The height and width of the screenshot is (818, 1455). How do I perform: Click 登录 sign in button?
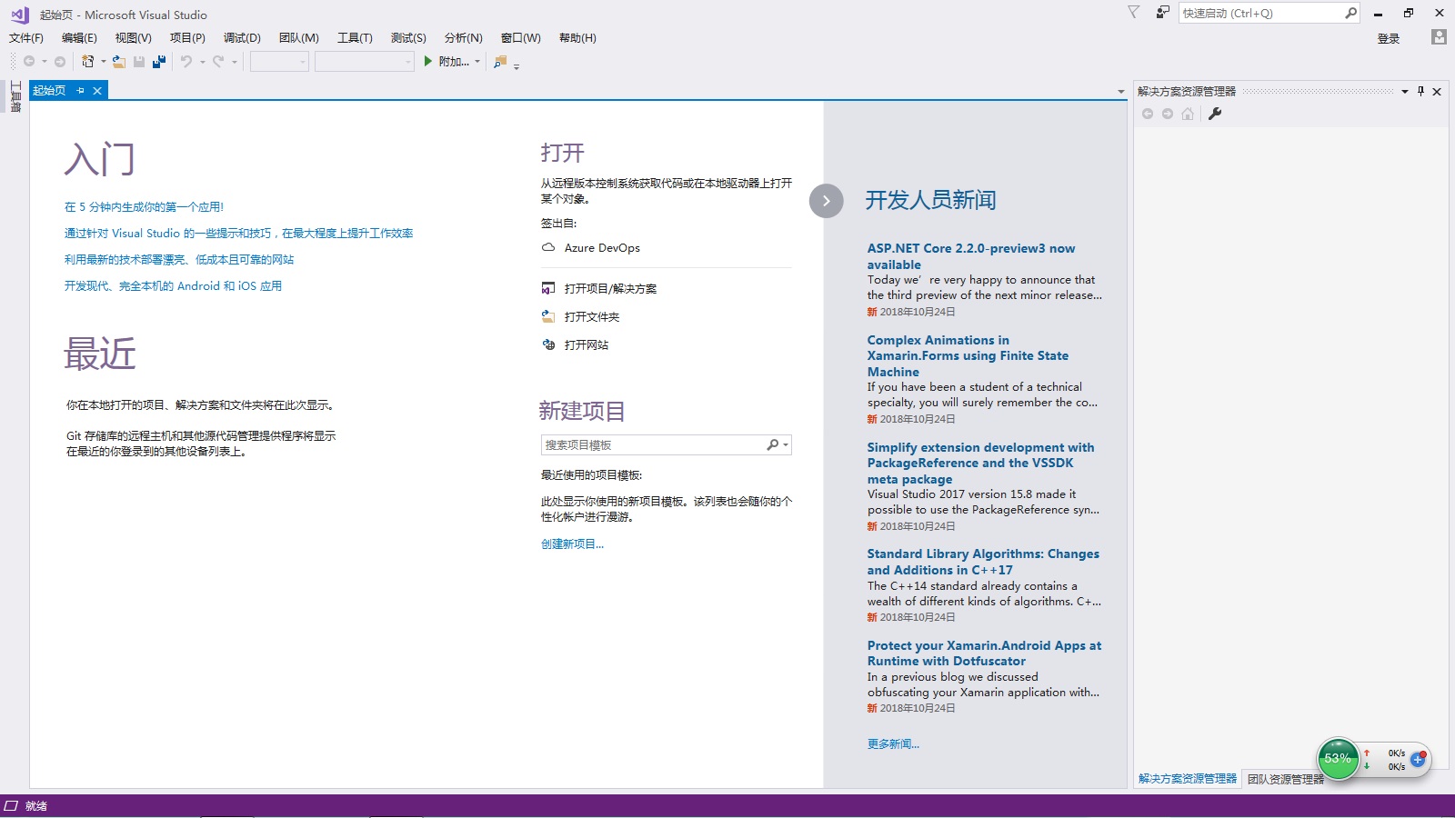[1388, 38]
